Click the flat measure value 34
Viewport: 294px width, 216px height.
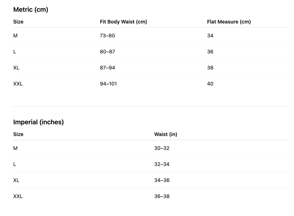(x=210, y=36)
